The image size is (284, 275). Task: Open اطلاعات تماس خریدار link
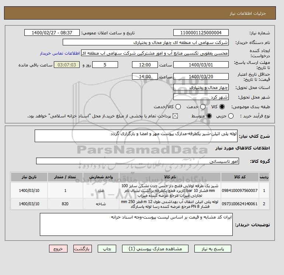pyautogui.click(x=60, y=53)
